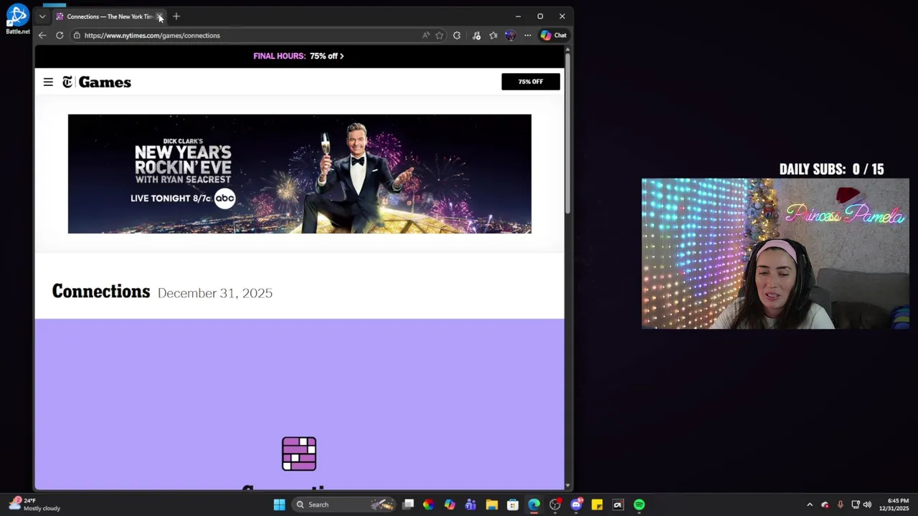The width and height of the screenshot is (918, 516).
Task: Click the page vertical scrollbar thumb
Action: pyautogui.click(x=567, y=133)
